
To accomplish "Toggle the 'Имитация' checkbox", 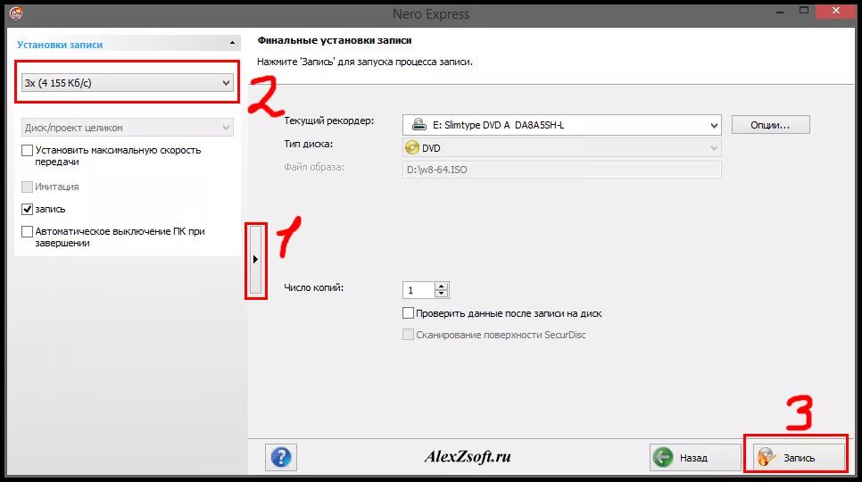I will 27,187.
